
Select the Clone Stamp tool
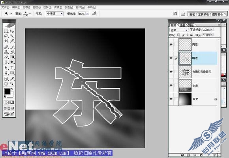pos(6,52)
